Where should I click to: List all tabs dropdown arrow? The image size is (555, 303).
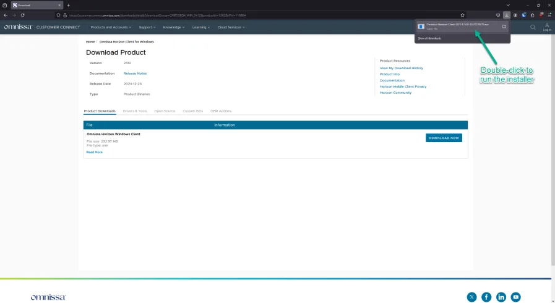[x=508, y=6]
